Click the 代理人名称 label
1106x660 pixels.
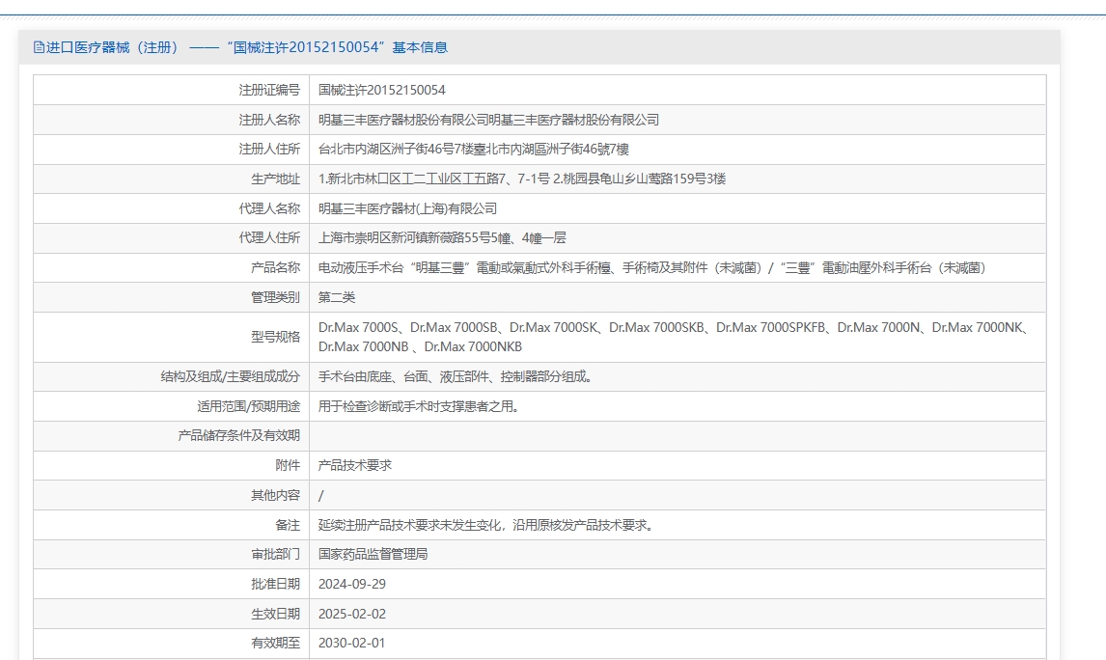269,208
